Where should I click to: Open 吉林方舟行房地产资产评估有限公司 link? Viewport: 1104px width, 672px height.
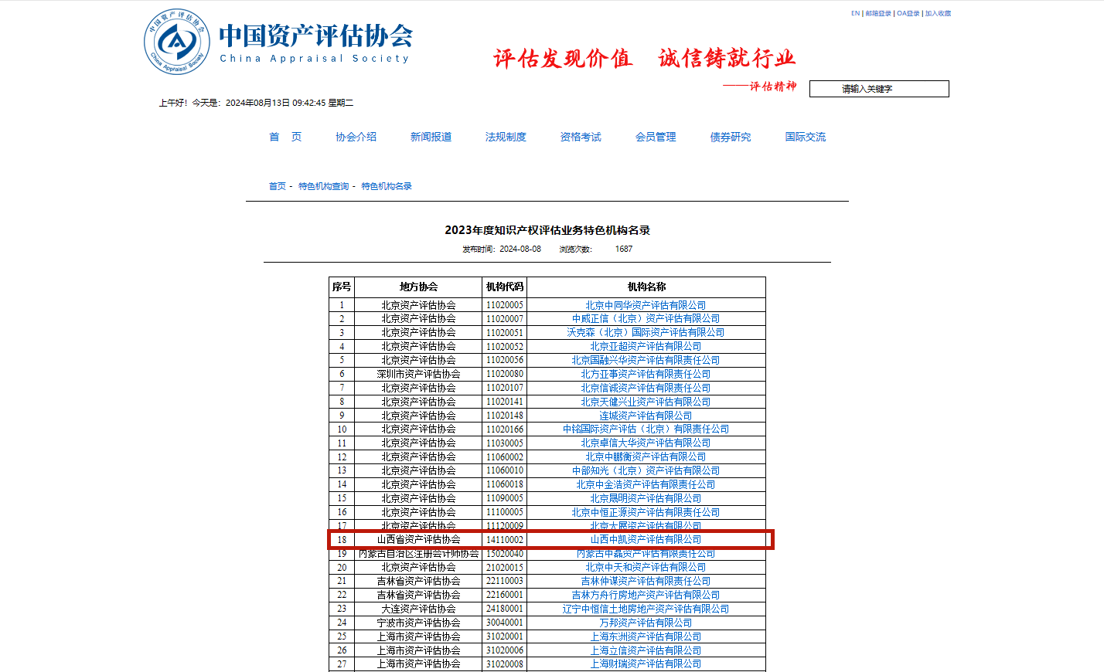point(646,595)
